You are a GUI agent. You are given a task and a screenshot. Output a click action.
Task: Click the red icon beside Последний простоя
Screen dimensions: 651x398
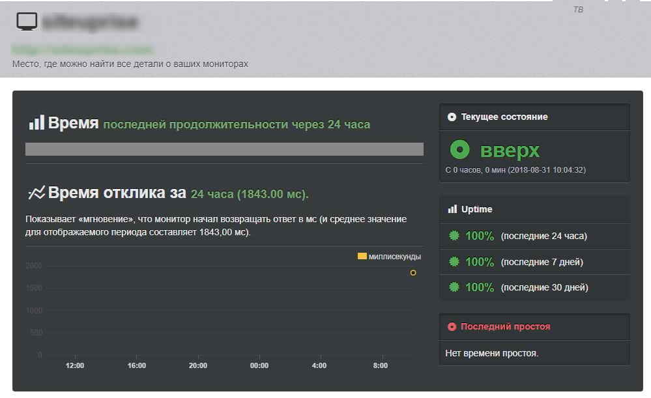[x=452, y=326]
